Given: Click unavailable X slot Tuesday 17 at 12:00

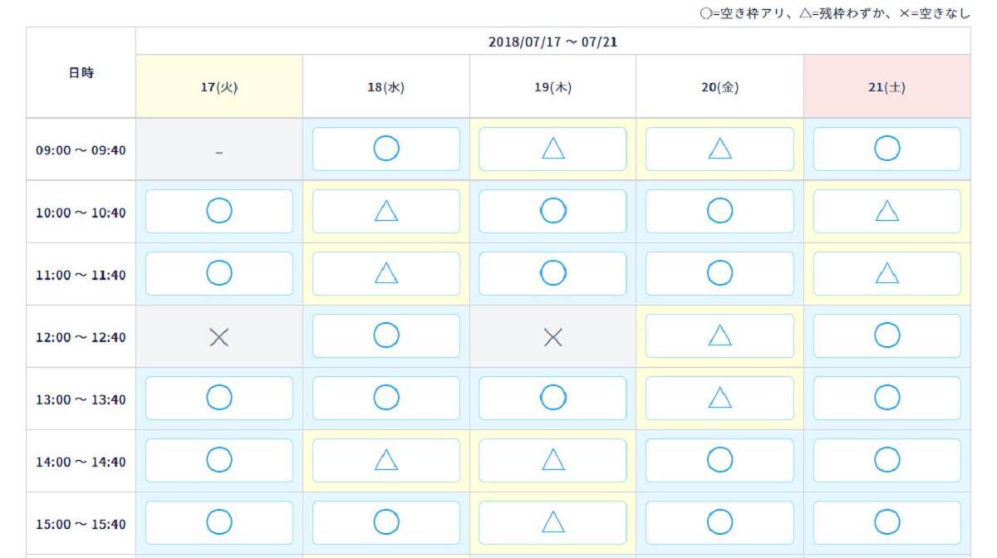Looking at the screenshot, I should [219, 336].
